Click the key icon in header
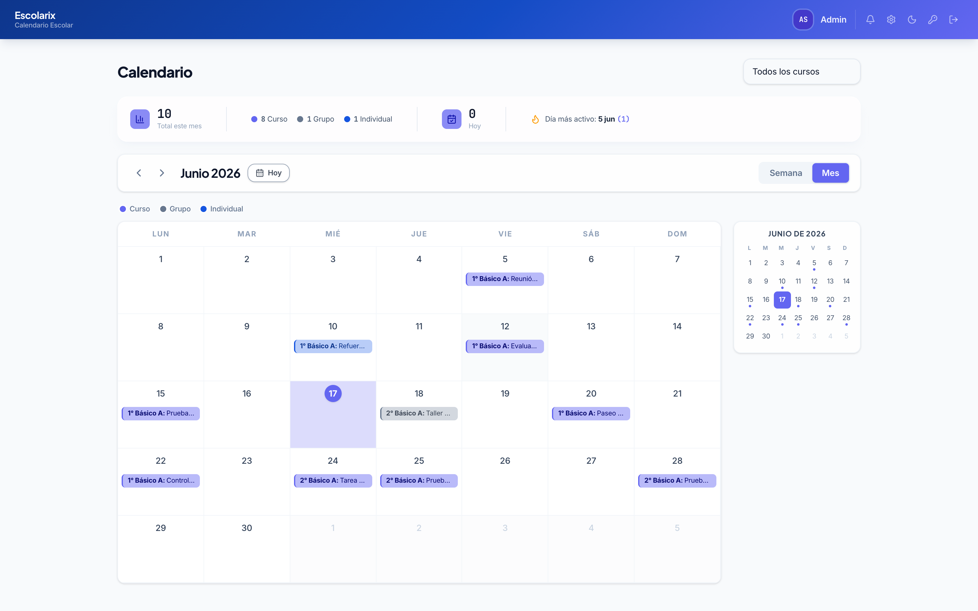The width and height of the screenshot is (978, 611). coord(933,19)
